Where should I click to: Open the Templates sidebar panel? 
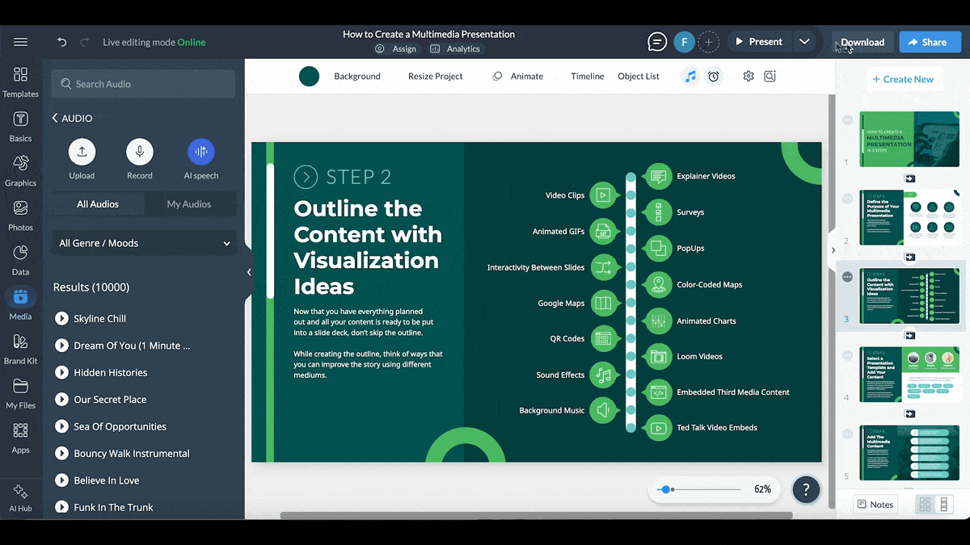(20, 82)
